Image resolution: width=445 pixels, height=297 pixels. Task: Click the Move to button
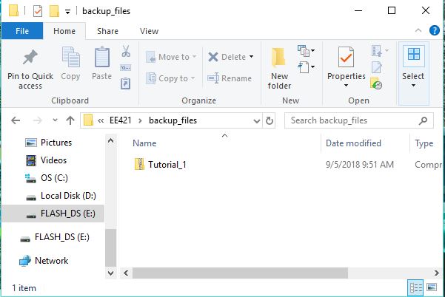171,57
